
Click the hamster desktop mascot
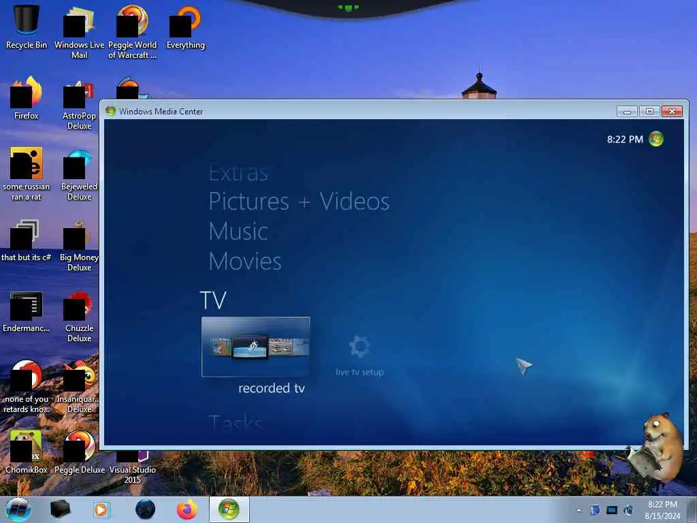tap(656, 447)
